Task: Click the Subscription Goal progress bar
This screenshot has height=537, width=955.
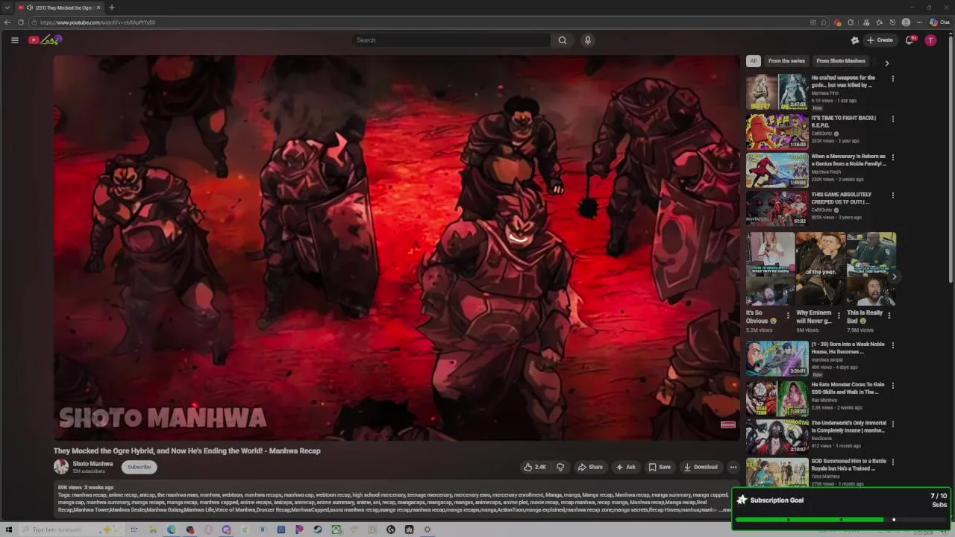Action: [841, 520]
